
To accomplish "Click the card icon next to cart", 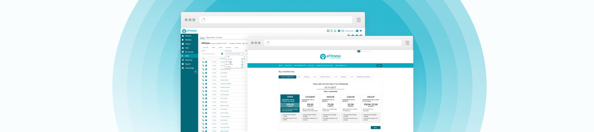I will tap(357, 31).
